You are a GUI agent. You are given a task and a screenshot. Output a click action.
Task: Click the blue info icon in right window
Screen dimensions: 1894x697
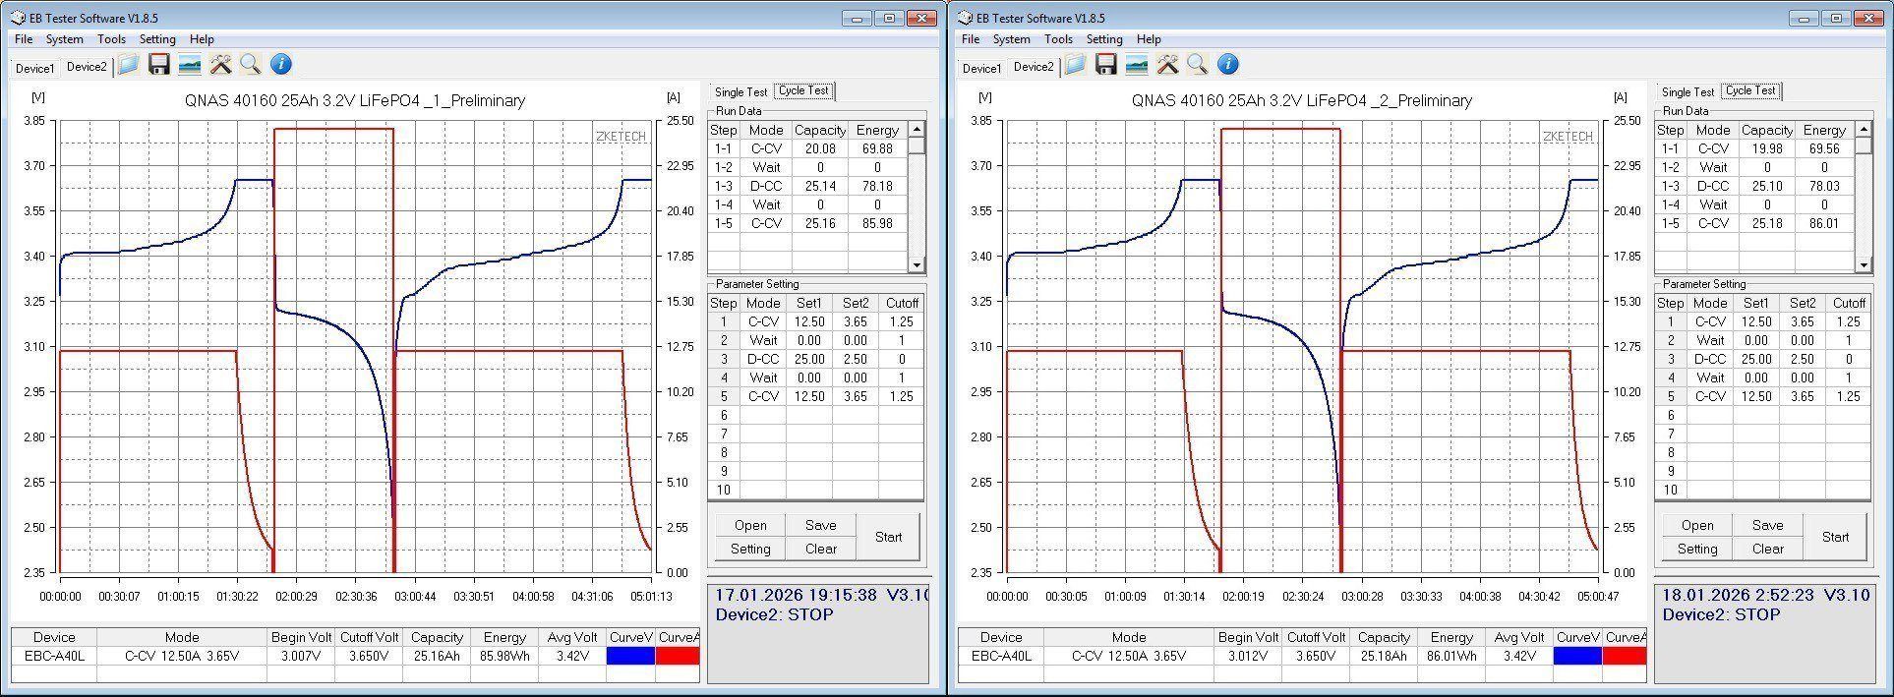click(x=1227, y=65)
